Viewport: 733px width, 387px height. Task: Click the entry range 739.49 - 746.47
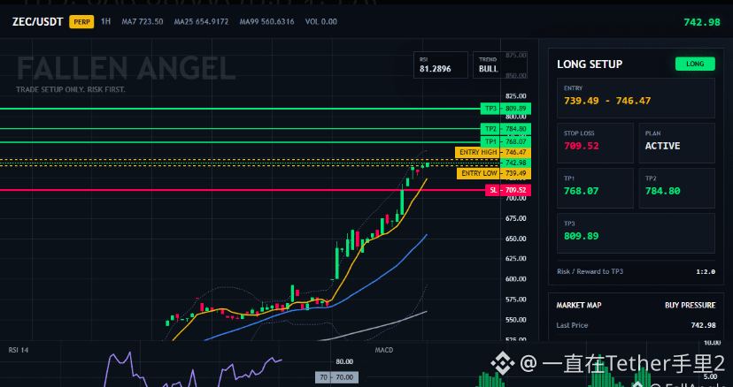(x=607, y=101)
